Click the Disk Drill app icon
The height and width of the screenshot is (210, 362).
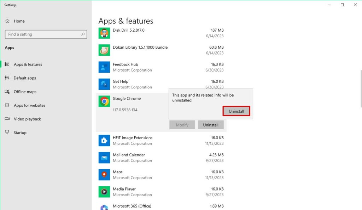coord(104,33)
